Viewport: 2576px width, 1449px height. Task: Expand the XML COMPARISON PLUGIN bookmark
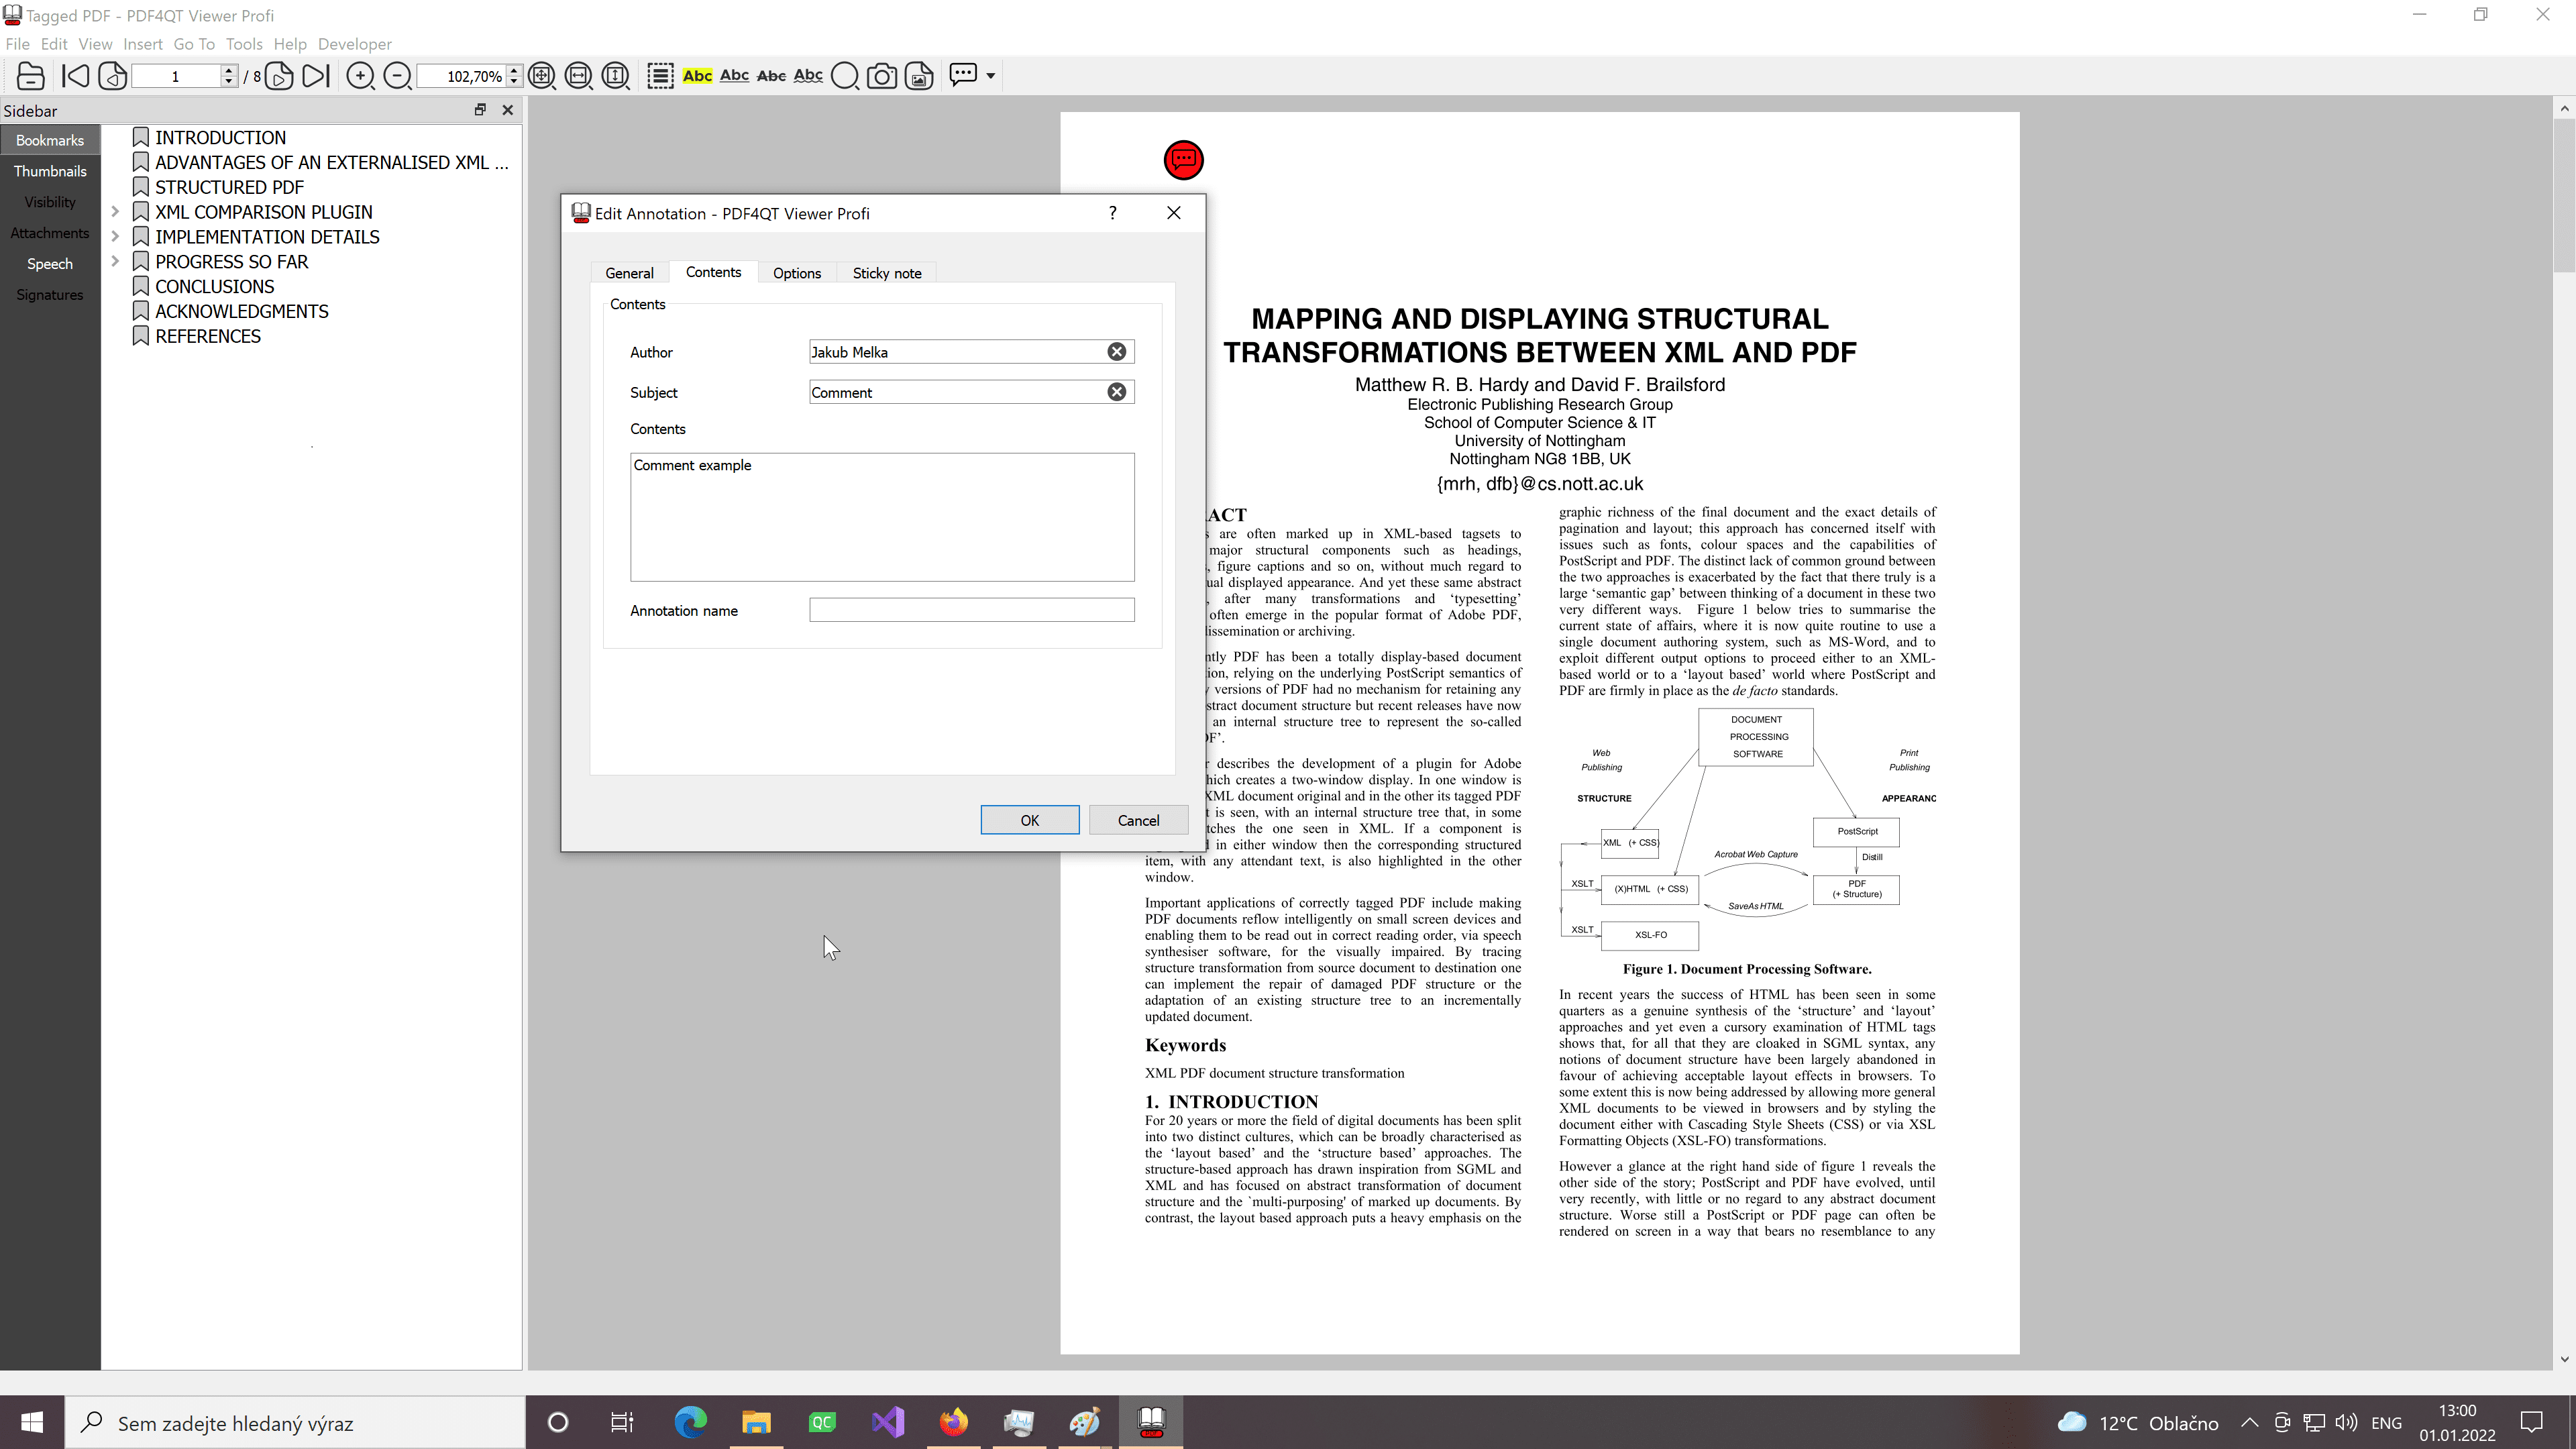(x=115, y=212)
